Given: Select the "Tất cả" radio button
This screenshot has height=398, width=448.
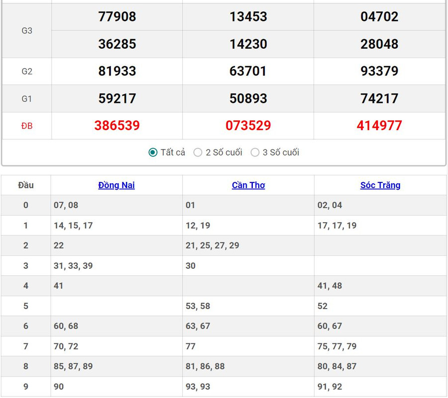Looking at the screenshot, I should point(153,153).
